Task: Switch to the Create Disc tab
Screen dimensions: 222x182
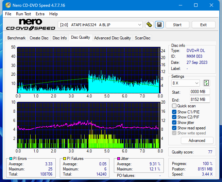Action: point(39,38)
